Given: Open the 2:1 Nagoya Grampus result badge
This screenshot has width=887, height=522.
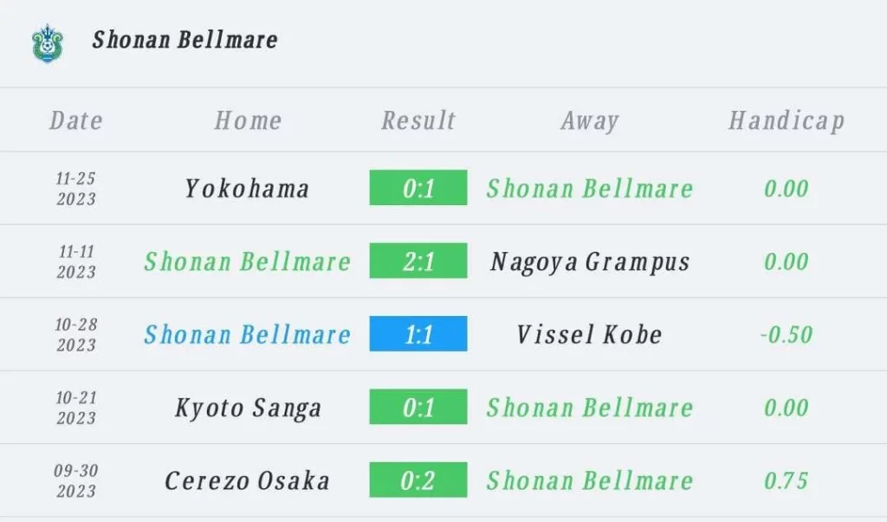Looking at the screenshot, I should [x=418, y=261].
